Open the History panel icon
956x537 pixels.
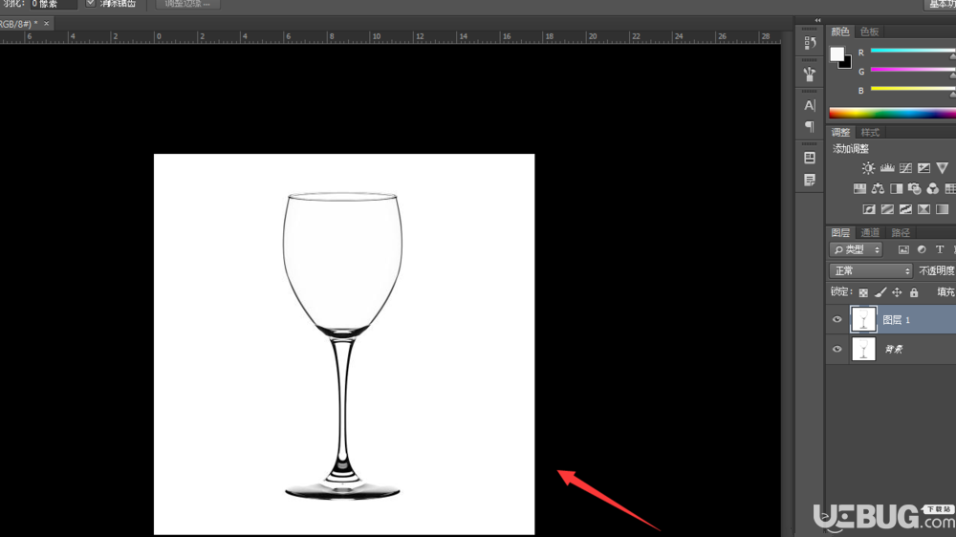(x=810, y=43)
